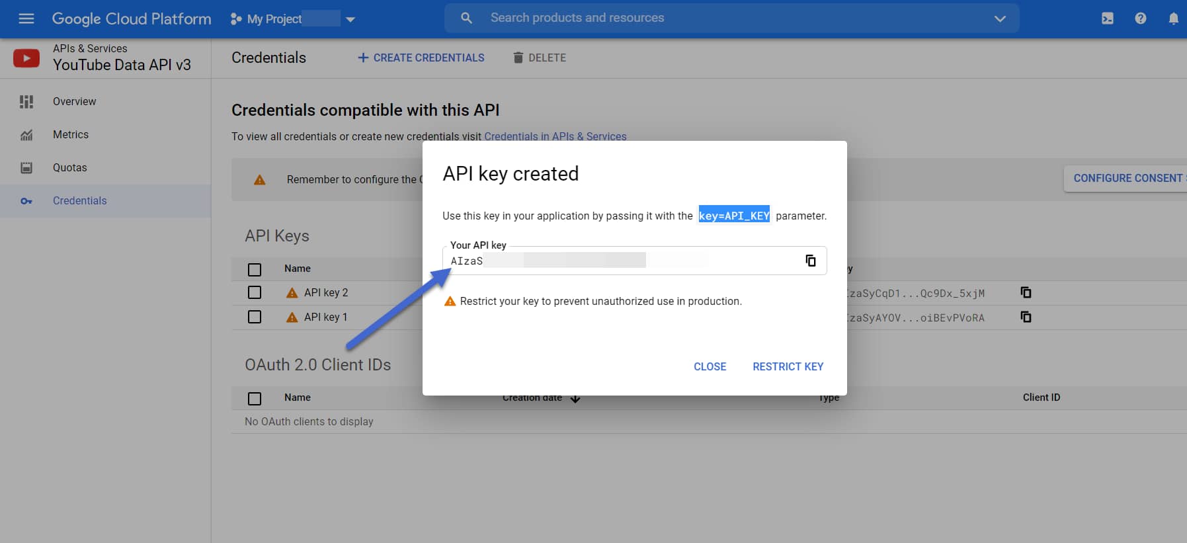Open the My Project selector dropdown
This screenshot has height=543, width=1187.
293,19
